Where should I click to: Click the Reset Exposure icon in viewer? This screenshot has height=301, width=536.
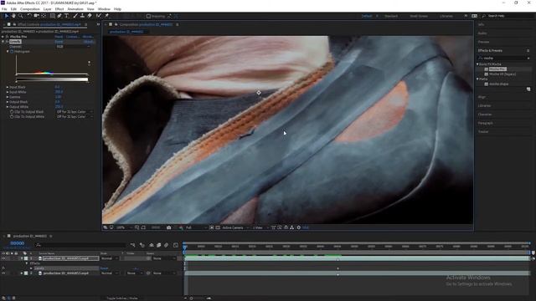click(x=299, y=227)
